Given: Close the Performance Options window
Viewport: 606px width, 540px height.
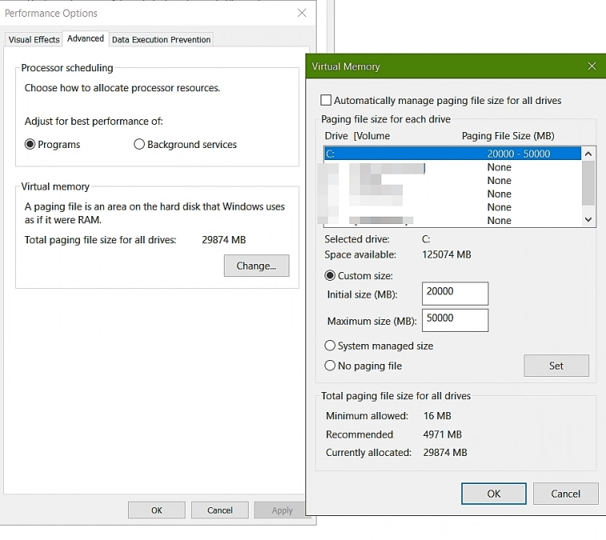Looking at the screenshot, I should pyautogui.click(x=301, y=13).
